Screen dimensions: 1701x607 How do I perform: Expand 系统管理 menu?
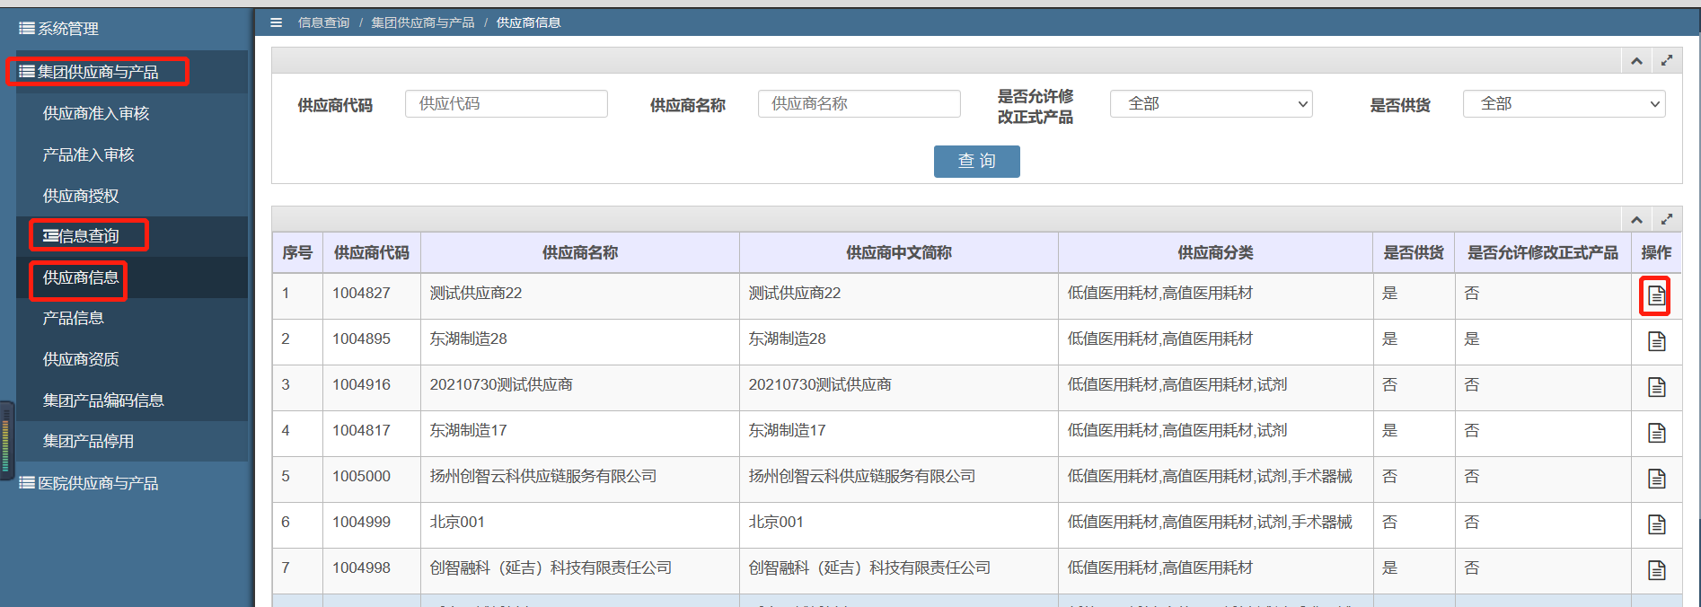click(59, 29)
